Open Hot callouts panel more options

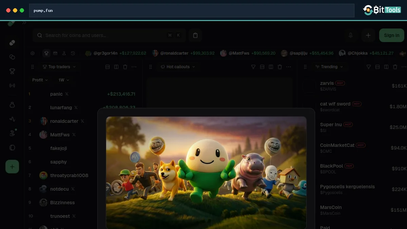289,67
